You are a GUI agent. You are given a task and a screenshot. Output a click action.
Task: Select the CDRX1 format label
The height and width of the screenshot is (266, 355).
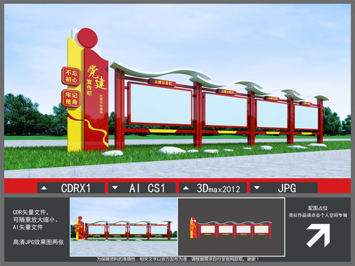(x=76, y=188)
